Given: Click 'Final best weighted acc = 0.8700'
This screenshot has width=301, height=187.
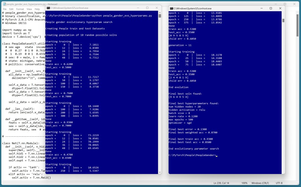Looking at the screenshot, I should coord(193,133).
